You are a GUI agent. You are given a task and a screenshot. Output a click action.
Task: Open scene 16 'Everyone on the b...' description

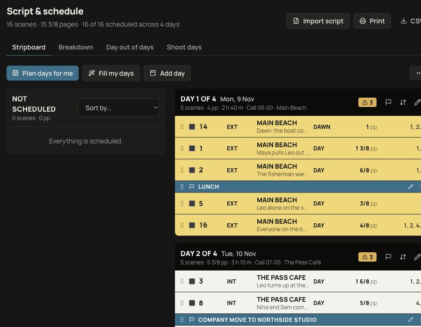pyautogui.click(x=282, y=229)
